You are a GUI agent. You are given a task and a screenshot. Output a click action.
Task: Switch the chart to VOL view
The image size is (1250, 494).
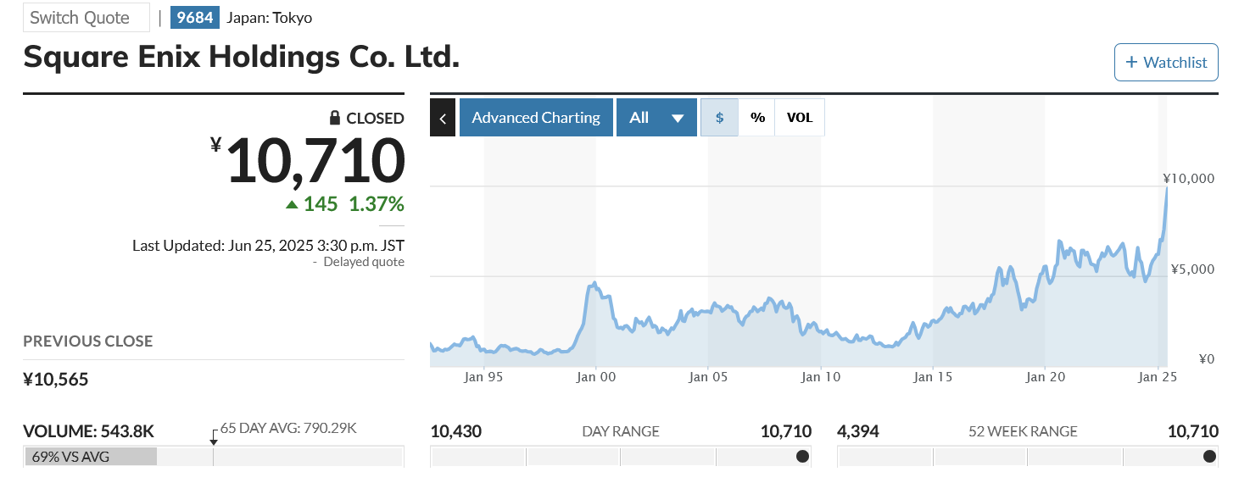pos(800,118)
